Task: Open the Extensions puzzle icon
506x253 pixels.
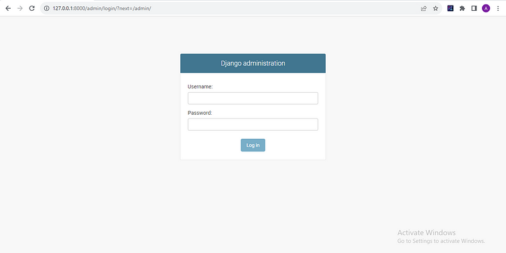Action: (462, 8)
